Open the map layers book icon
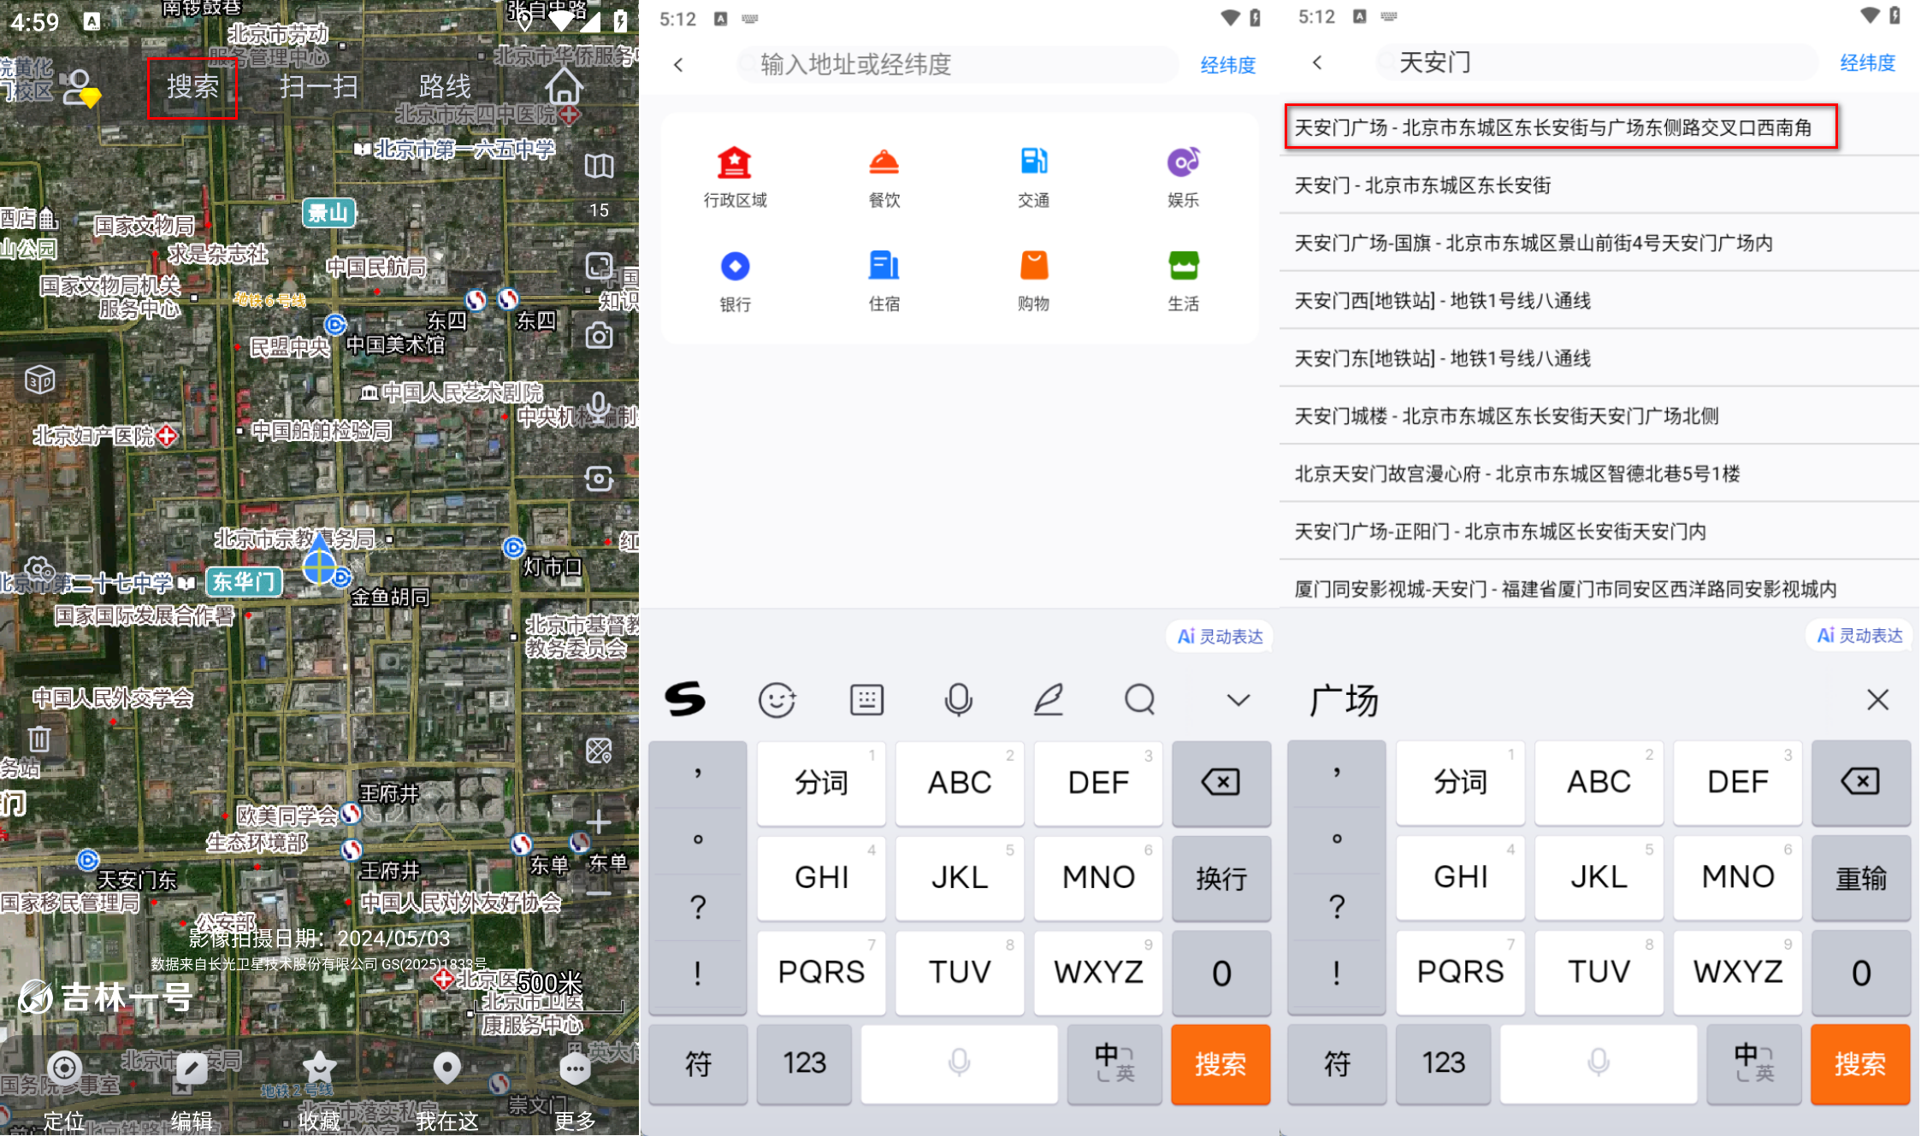1921x1136 pixels. pos(599,166)
